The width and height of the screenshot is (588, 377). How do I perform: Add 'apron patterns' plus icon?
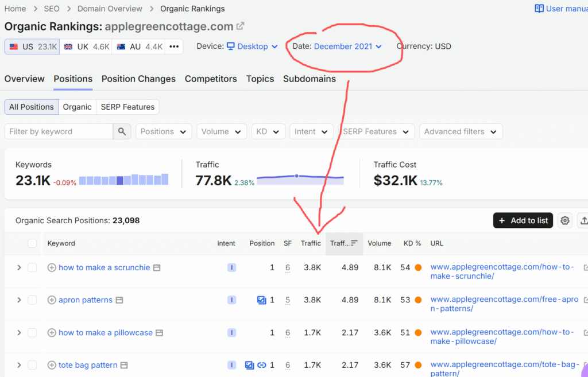click(x=52, y=300)
